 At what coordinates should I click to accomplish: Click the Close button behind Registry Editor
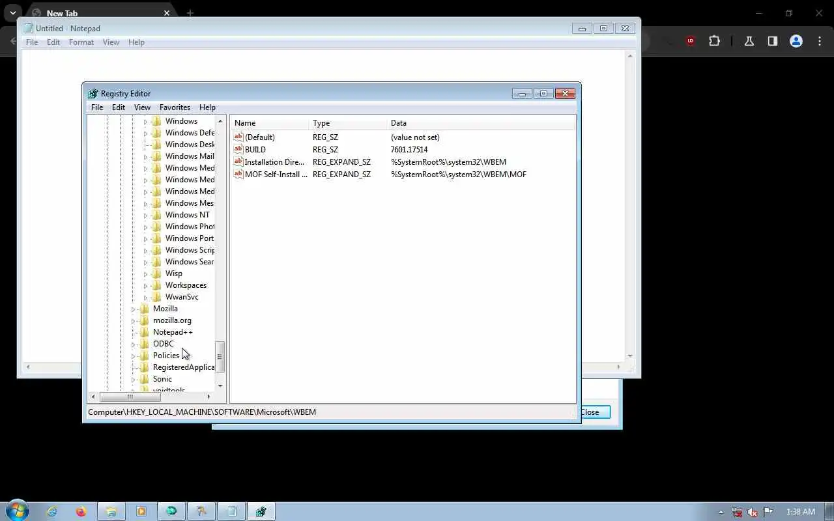coord(596,412)
